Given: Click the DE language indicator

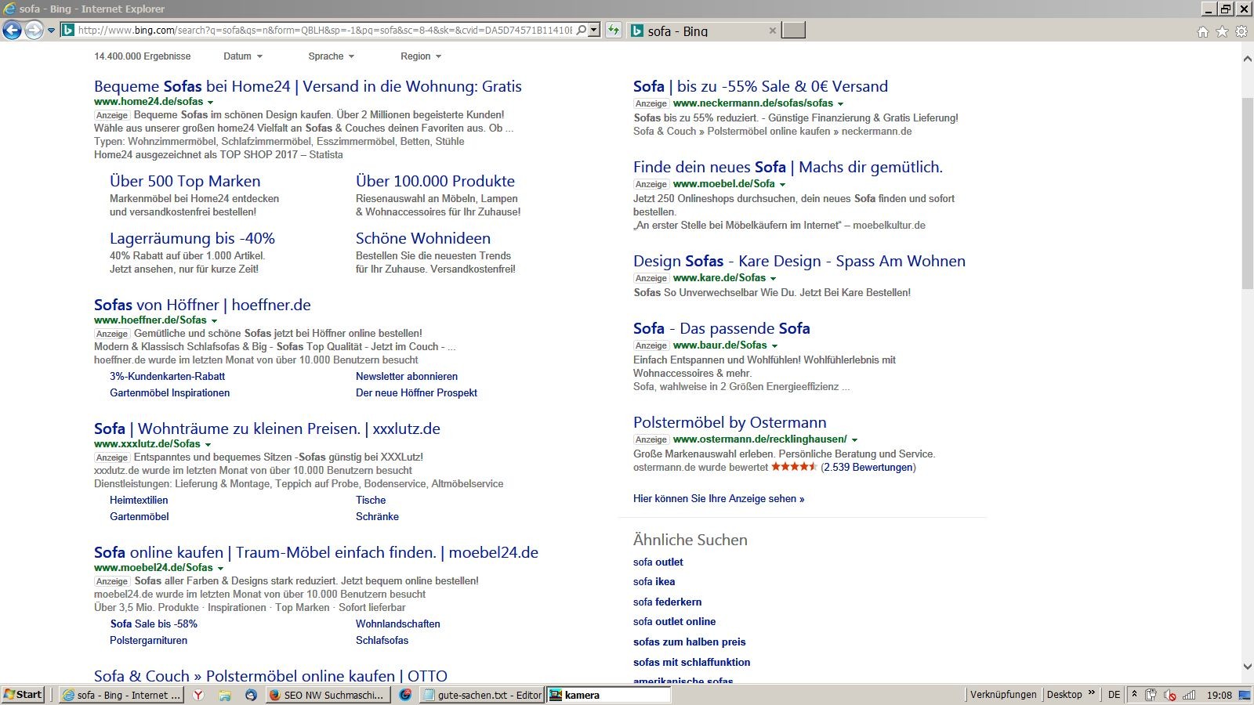Looking at the screenshot, I should tap(1114, 695).
